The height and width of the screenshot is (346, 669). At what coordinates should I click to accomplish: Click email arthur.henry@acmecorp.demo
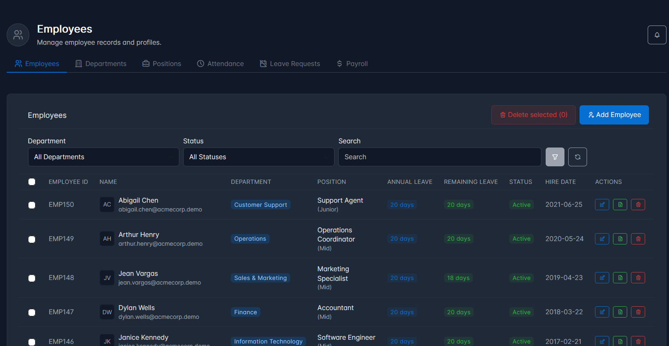tap(161, 244)
